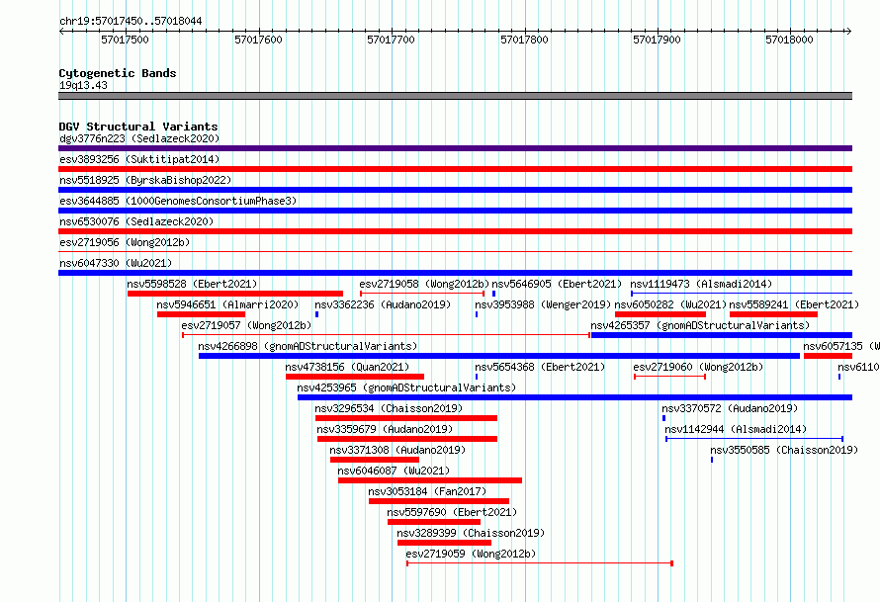
Task: Select the nsv5518925 (ByrskaBishop2022) label
Action: coord(145,180)
